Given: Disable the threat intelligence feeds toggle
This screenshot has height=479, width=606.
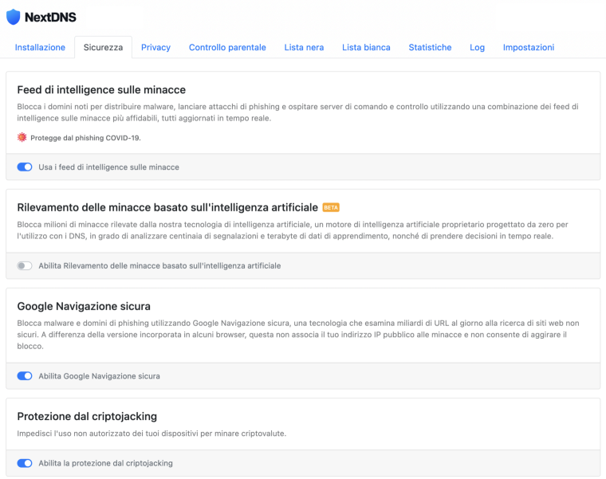Looking at the screenshot, I should point(25,167).
